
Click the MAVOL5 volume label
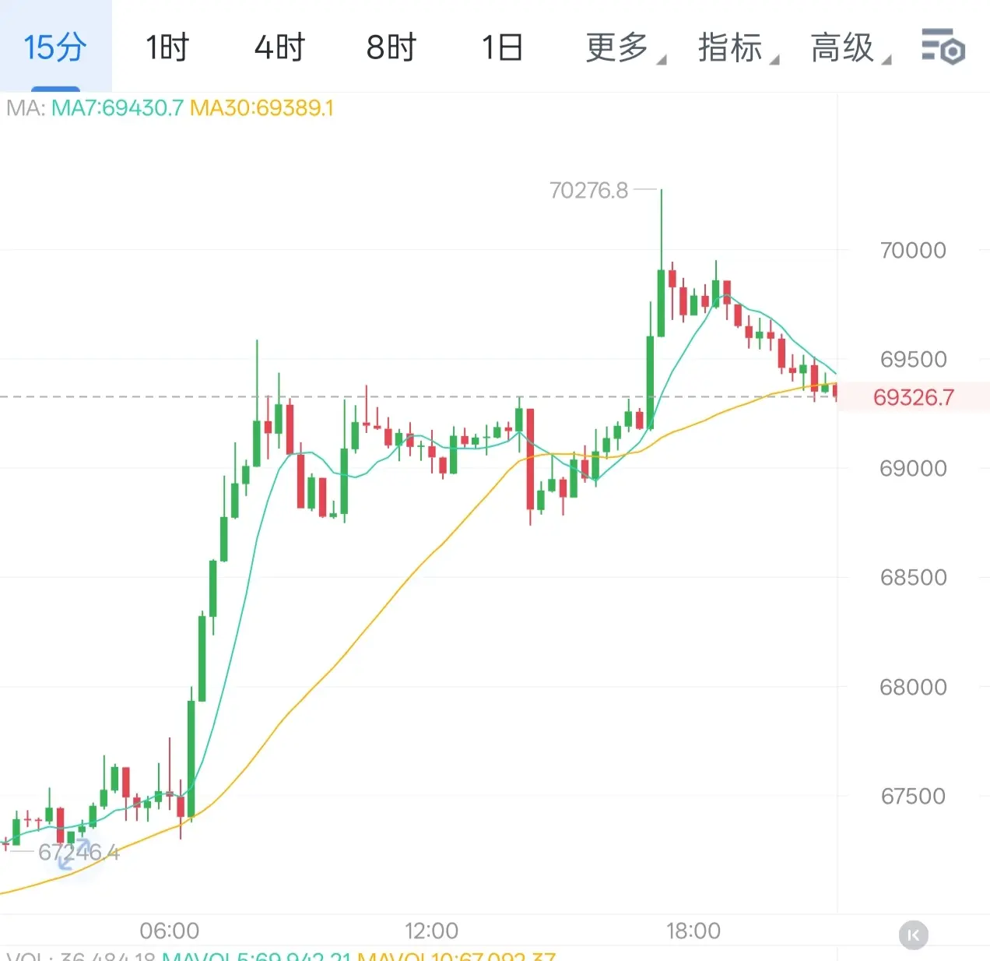(x=256, y=956)
